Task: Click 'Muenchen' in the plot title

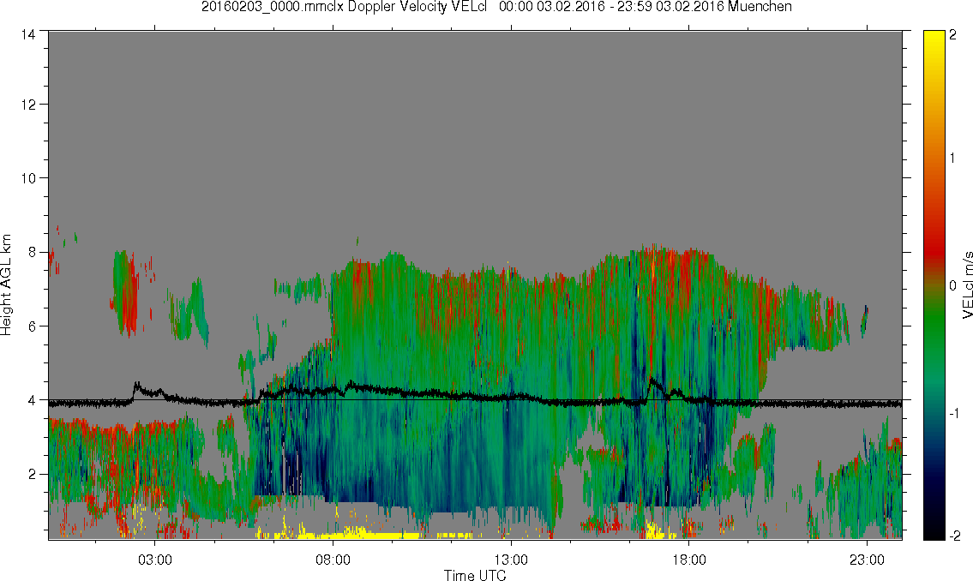Action: [x=760, y=7]
